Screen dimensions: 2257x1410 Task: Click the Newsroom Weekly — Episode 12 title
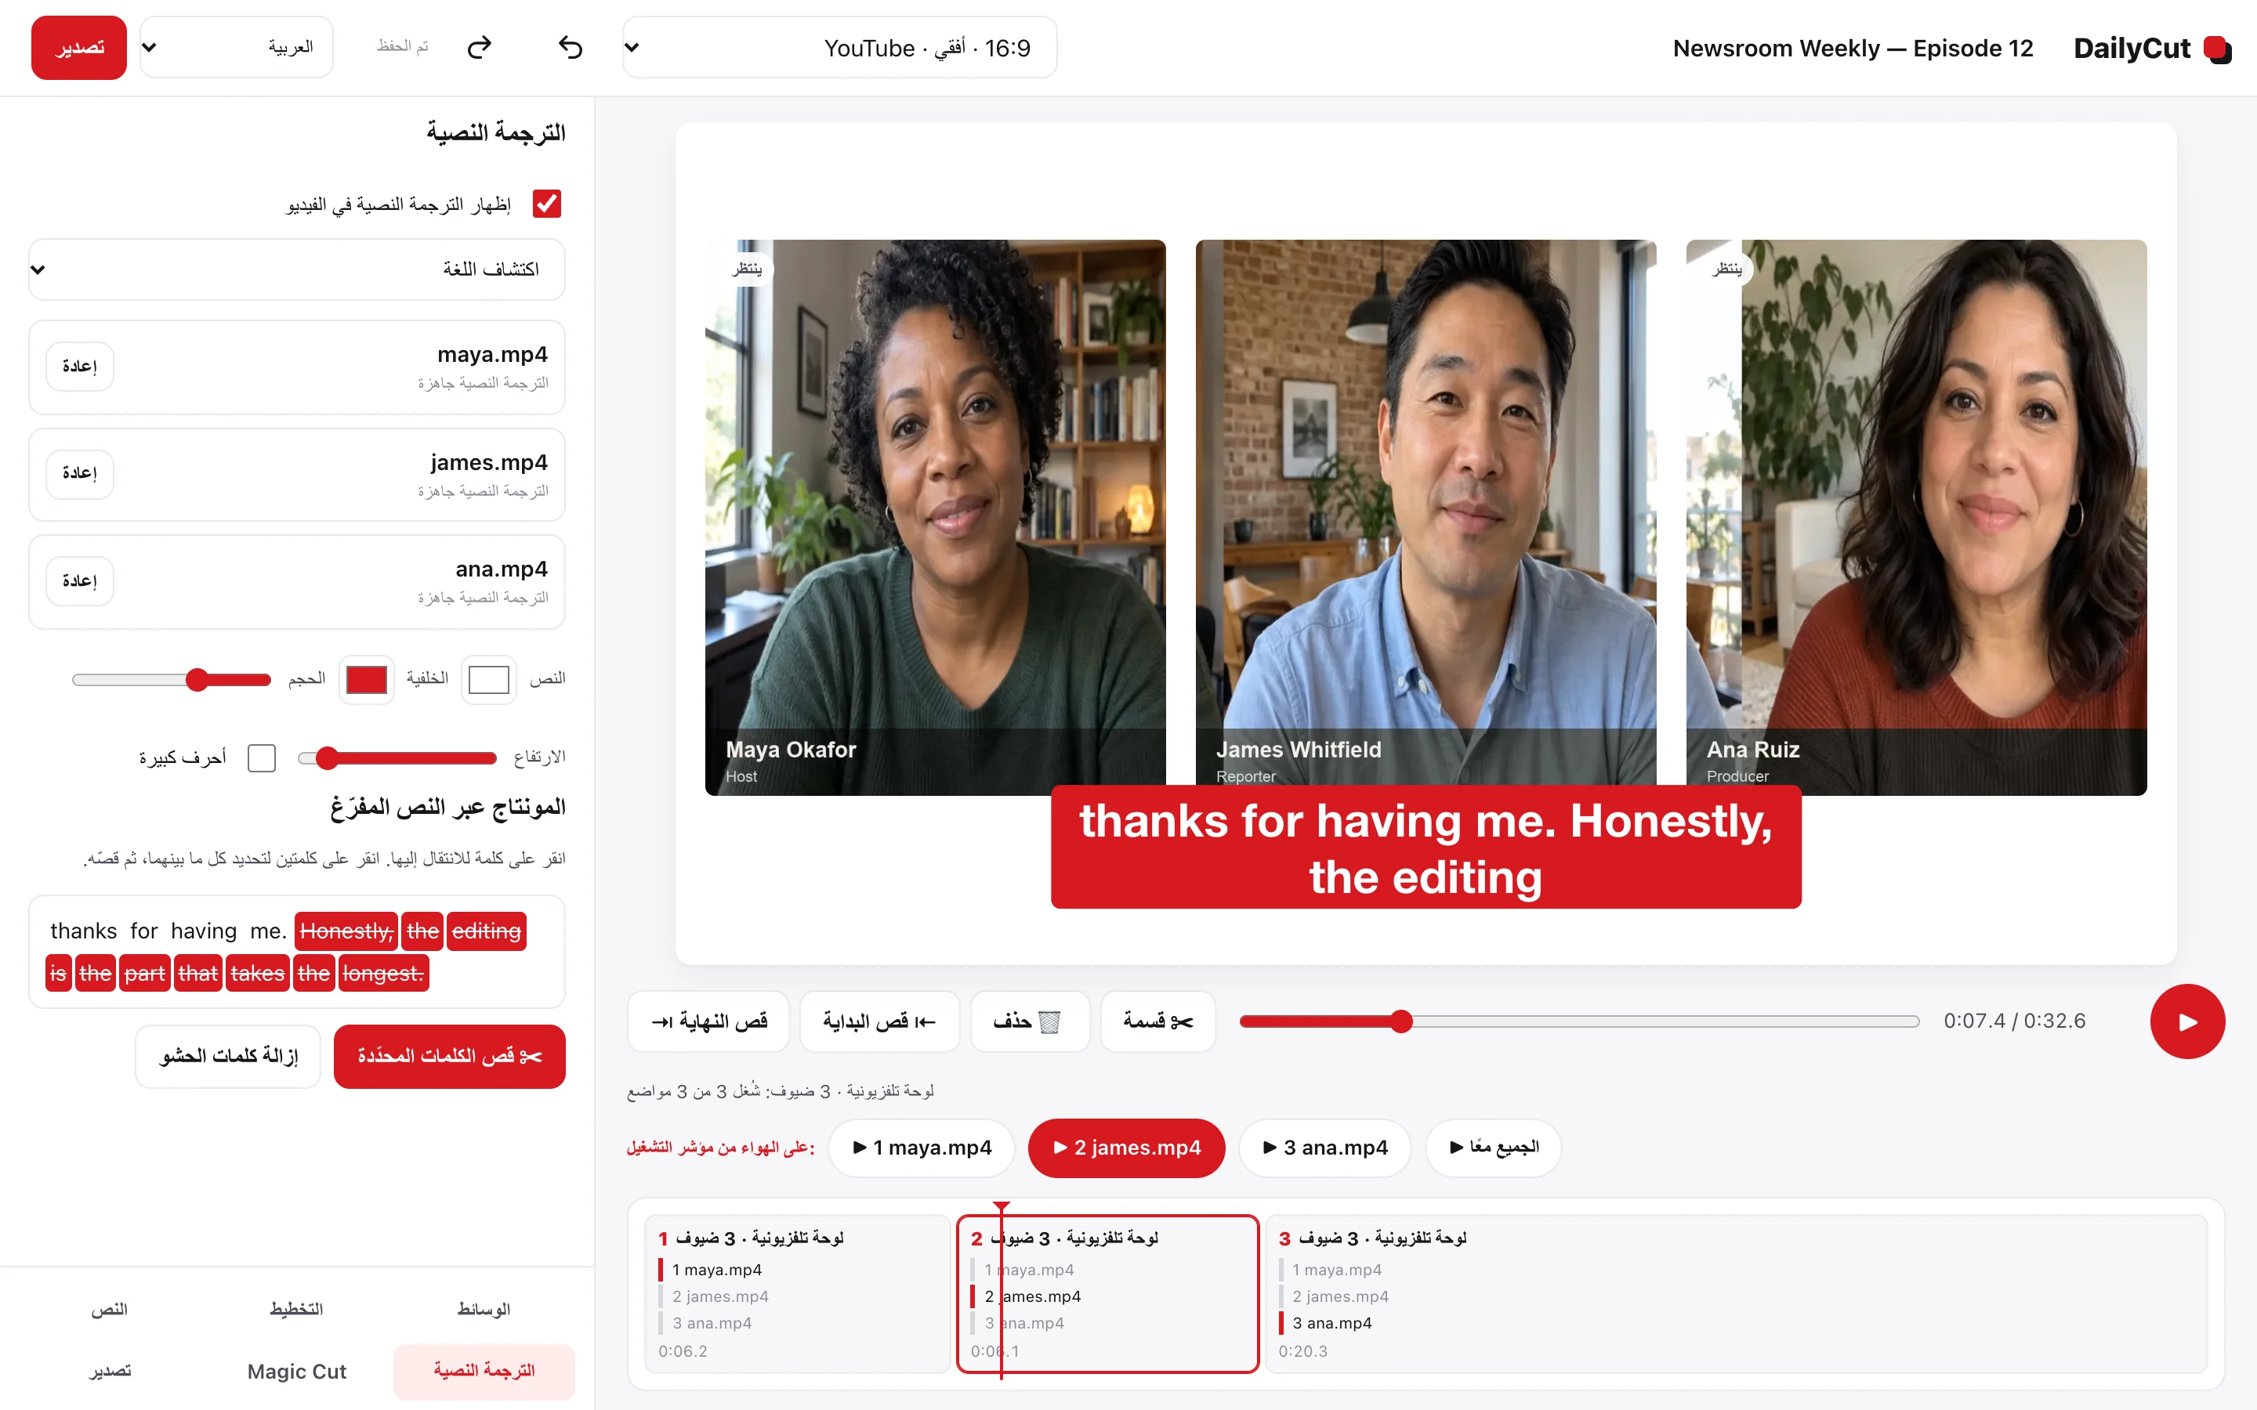(x=1853, y=48)
